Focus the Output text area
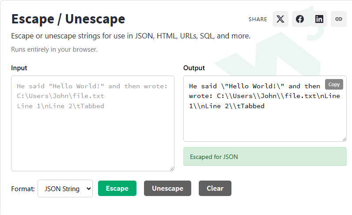 265,109
